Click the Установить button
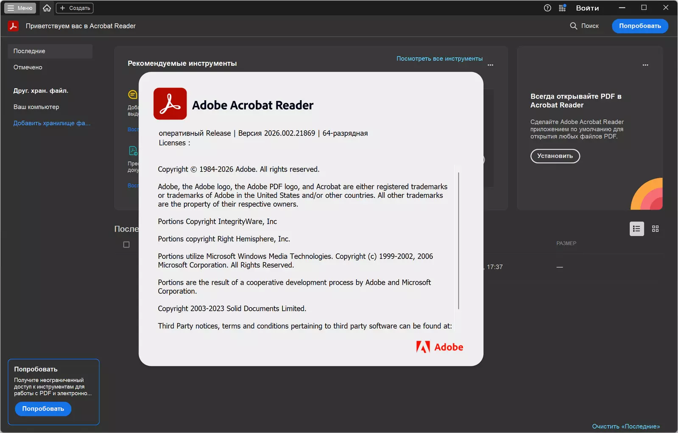Image resolution: width=678 pixels, height=433 pixels. [x=555, y=156]
